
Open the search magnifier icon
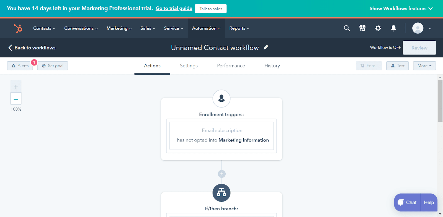click(x=347, y=28)
